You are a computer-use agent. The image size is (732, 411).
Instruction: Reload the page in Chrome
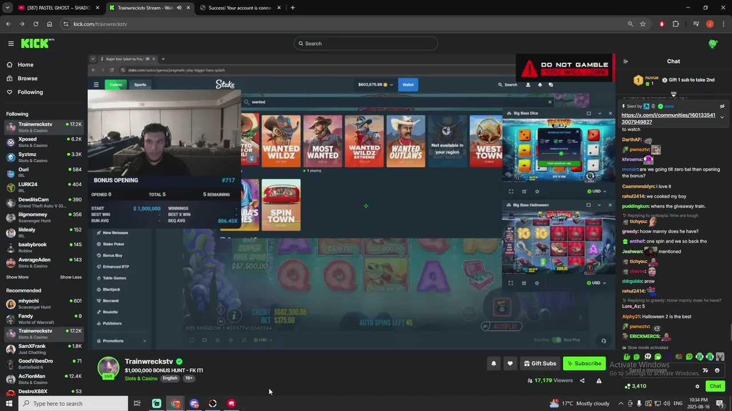coord(35,24)
